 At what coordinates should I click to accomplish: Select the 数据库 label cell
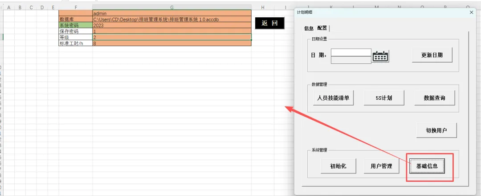(x=75, y=19)
